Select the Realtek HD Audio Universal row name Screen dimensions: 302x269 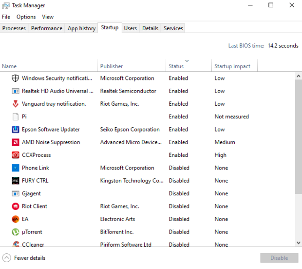(57, 91)
